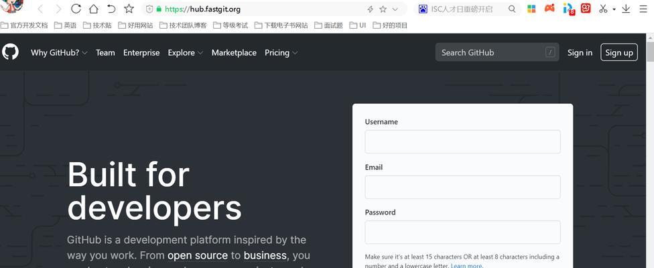Screen dimensions: 654x268
Task: Click the browser back arrow
Action: click(x=40, y=9)
